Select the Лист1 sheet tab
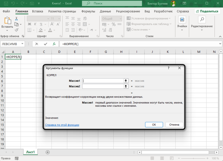Viewport: 223px width, 161px height. (30, 152)
